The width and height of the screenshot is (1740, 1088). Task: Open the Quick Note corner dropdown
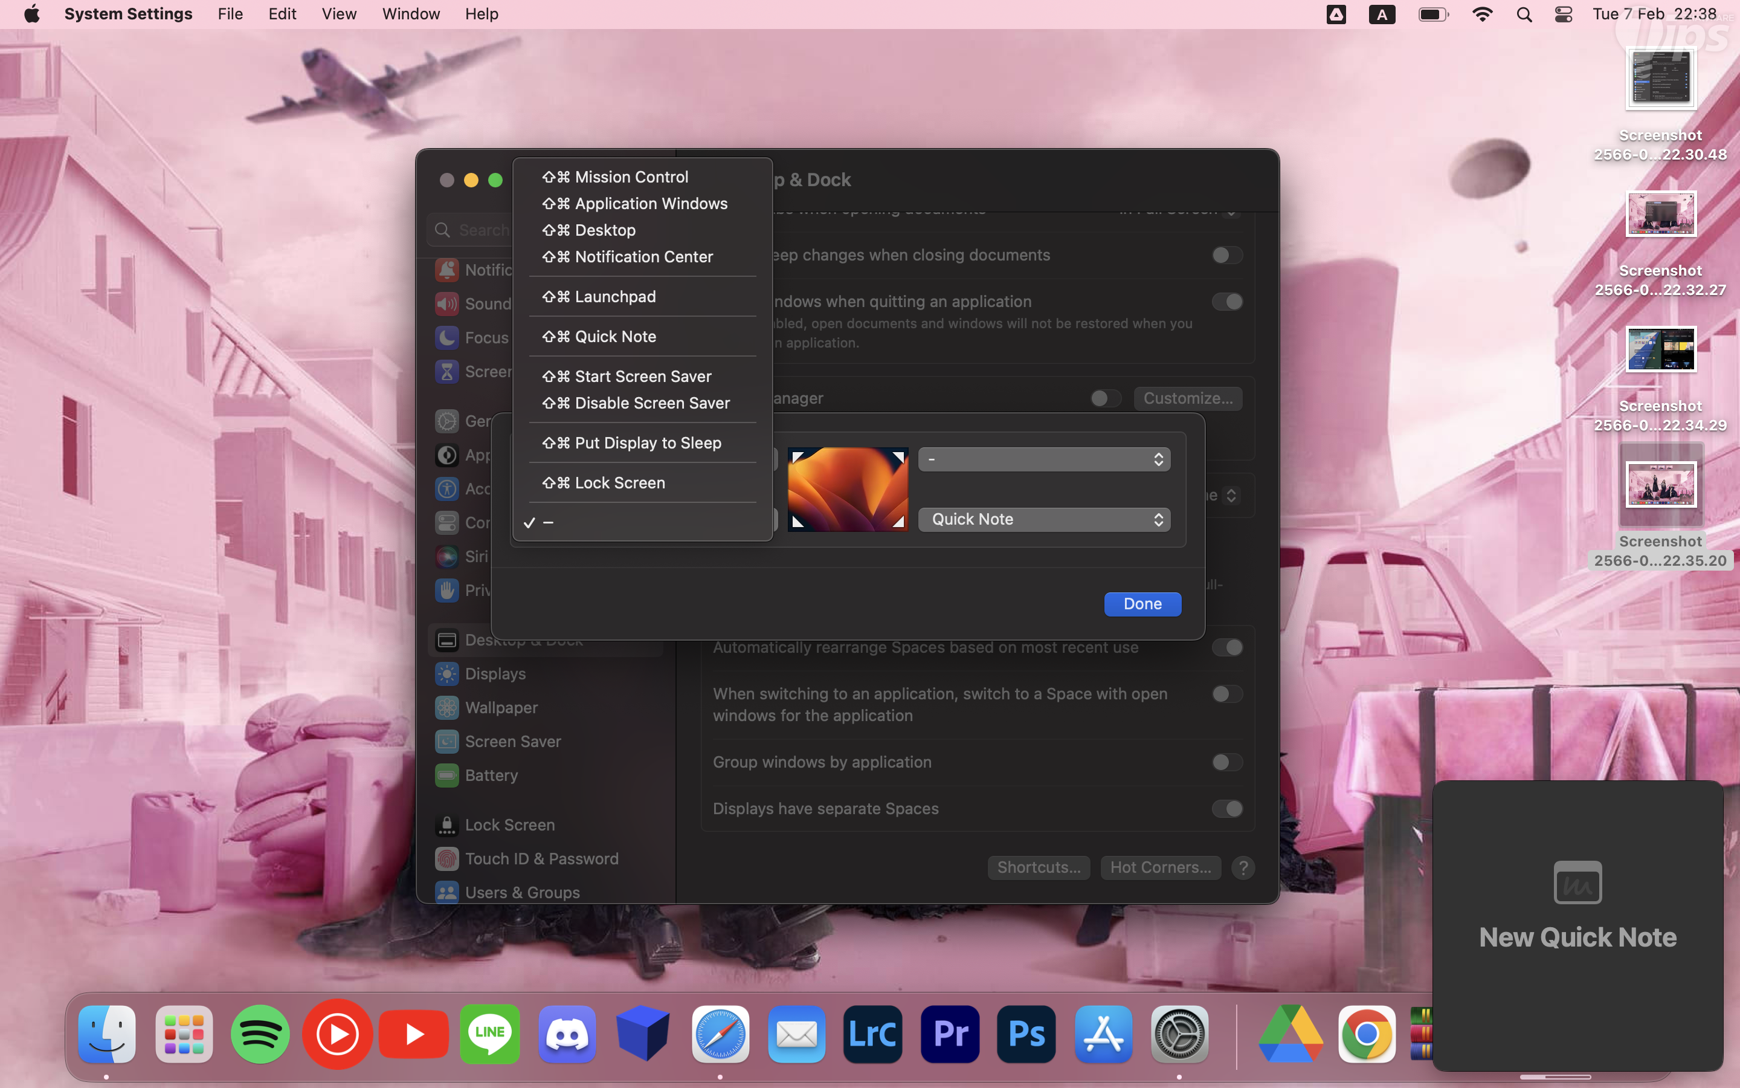[x=1044, y=520]
